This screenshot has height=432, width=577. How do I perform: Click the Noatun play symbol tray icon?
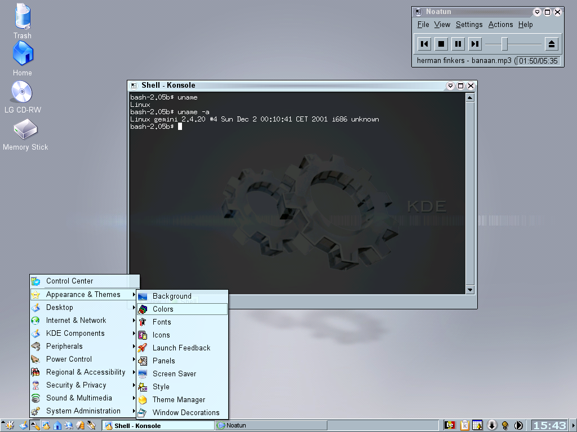click(518, 425)
